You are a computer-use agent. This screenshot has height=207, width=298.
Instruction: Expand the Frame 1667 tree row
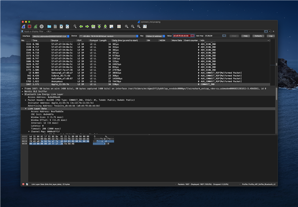(x=22, y=88)
